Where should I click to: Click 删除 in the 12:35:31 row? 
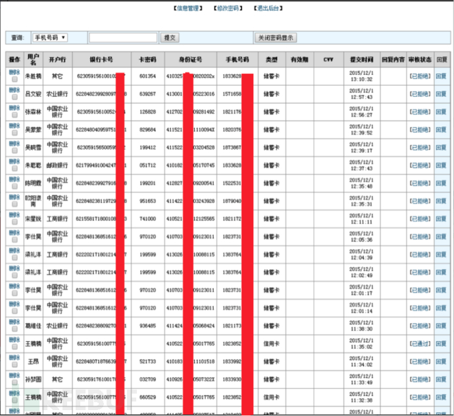[x=14, y=197]
